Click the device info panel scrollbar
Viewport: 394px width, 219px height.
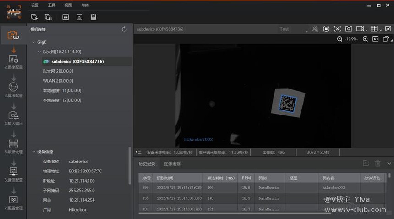(x=130, y=166)
